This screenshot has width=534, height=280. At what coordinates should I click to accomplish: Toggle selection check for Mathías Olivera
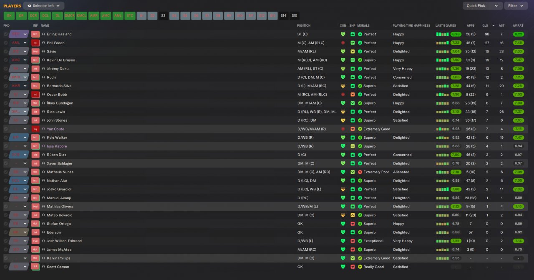point(6,206)
